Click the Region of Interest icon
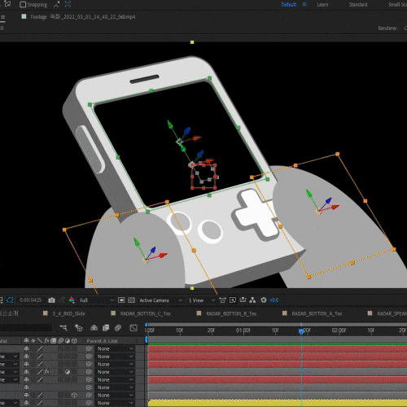Image resolution: width=407 pixels, height=407 pixels. (x=121, y=300)
